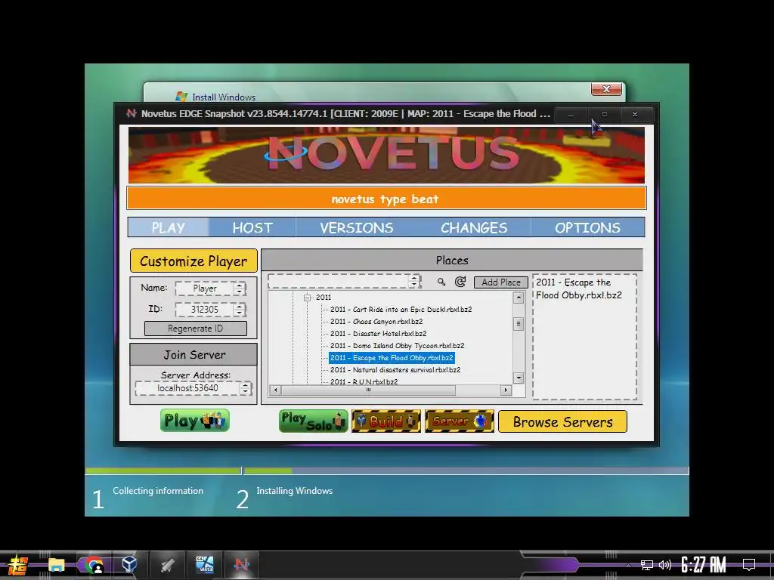Click the places list scroll-up arrow
The height and width of the screenshot is (580, 774).
coord(519,298)
